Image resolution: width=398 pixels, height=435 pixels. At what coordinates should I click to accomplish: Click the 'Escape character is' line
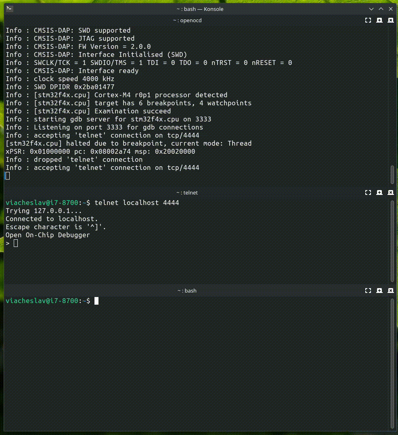56,227
